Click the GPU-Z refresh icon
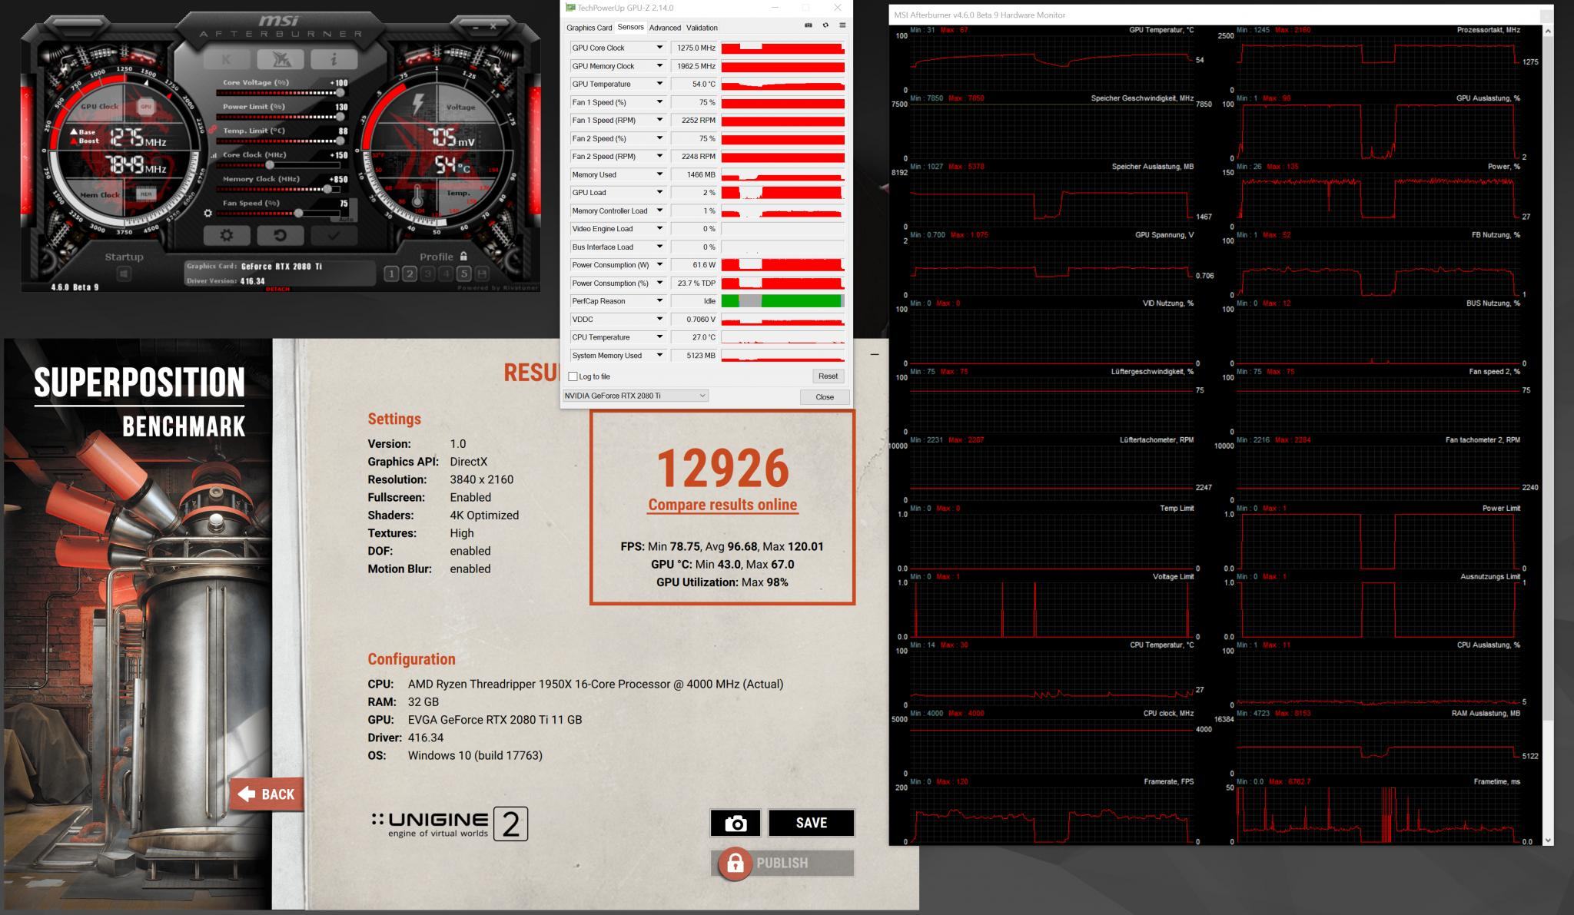This screenshot has height=915, width=1574. [825, 25]
